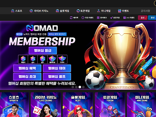
Task: Click the 페이백 refresh-arrows icon
Action: coord(71,18)
